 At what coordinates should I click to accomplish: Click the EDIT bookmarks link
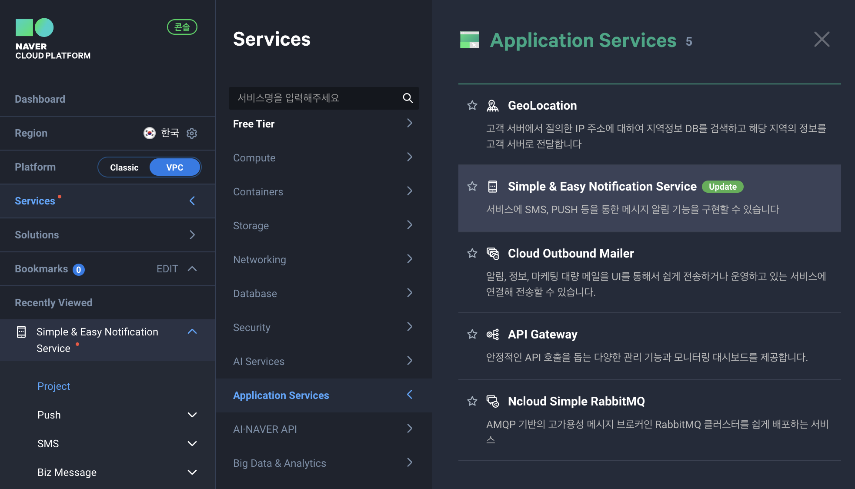[x=167, y=269]
